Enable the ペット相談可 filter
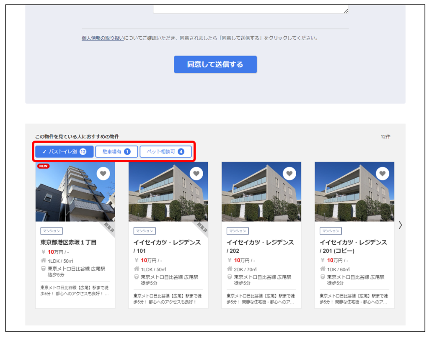This screenshot has width=429, height=338. click(x=165, y=151)
